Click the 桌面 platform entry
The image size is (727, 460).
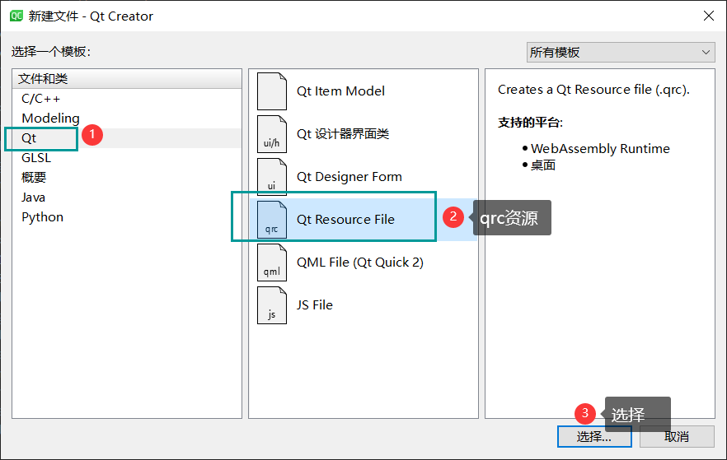tap(543, 165)
